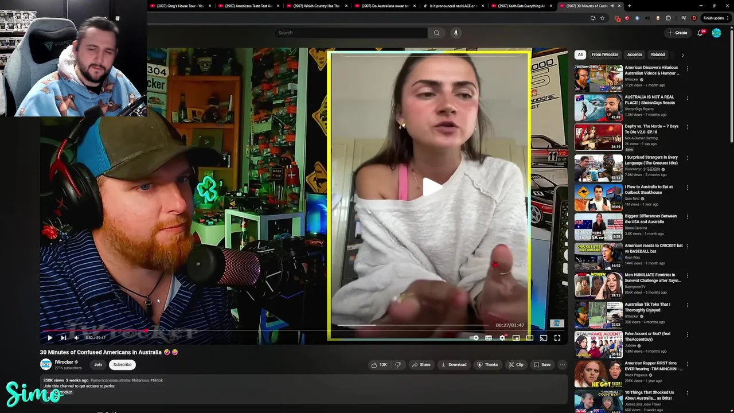Search with voice microphone
The width and height of the screenshot is (734, 413).
(456, 33)
